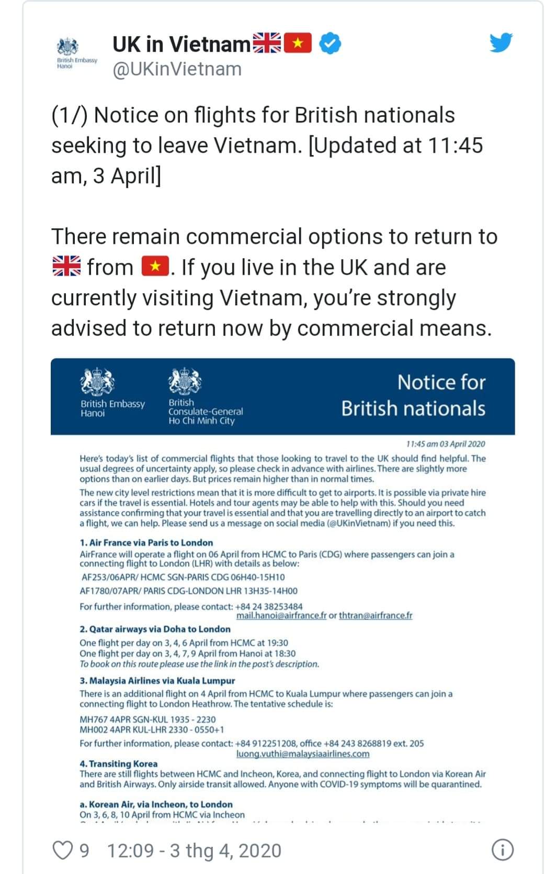Click the Twitter bird logo
The image size is (545, 874).
pyautogui.click(x=501, y=42)
